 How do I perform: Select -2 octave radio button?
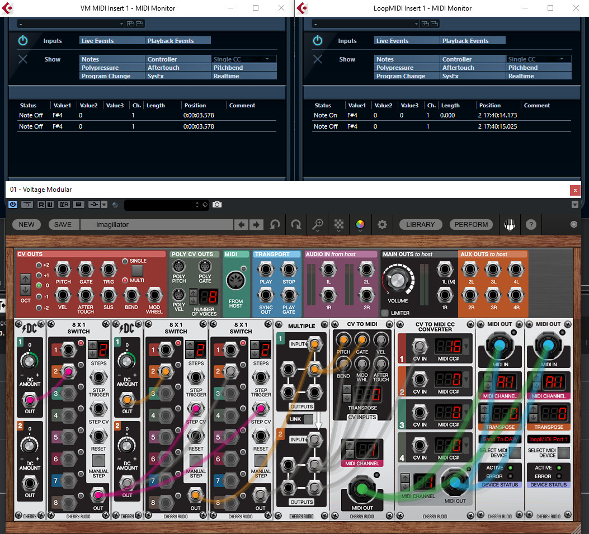39,308
